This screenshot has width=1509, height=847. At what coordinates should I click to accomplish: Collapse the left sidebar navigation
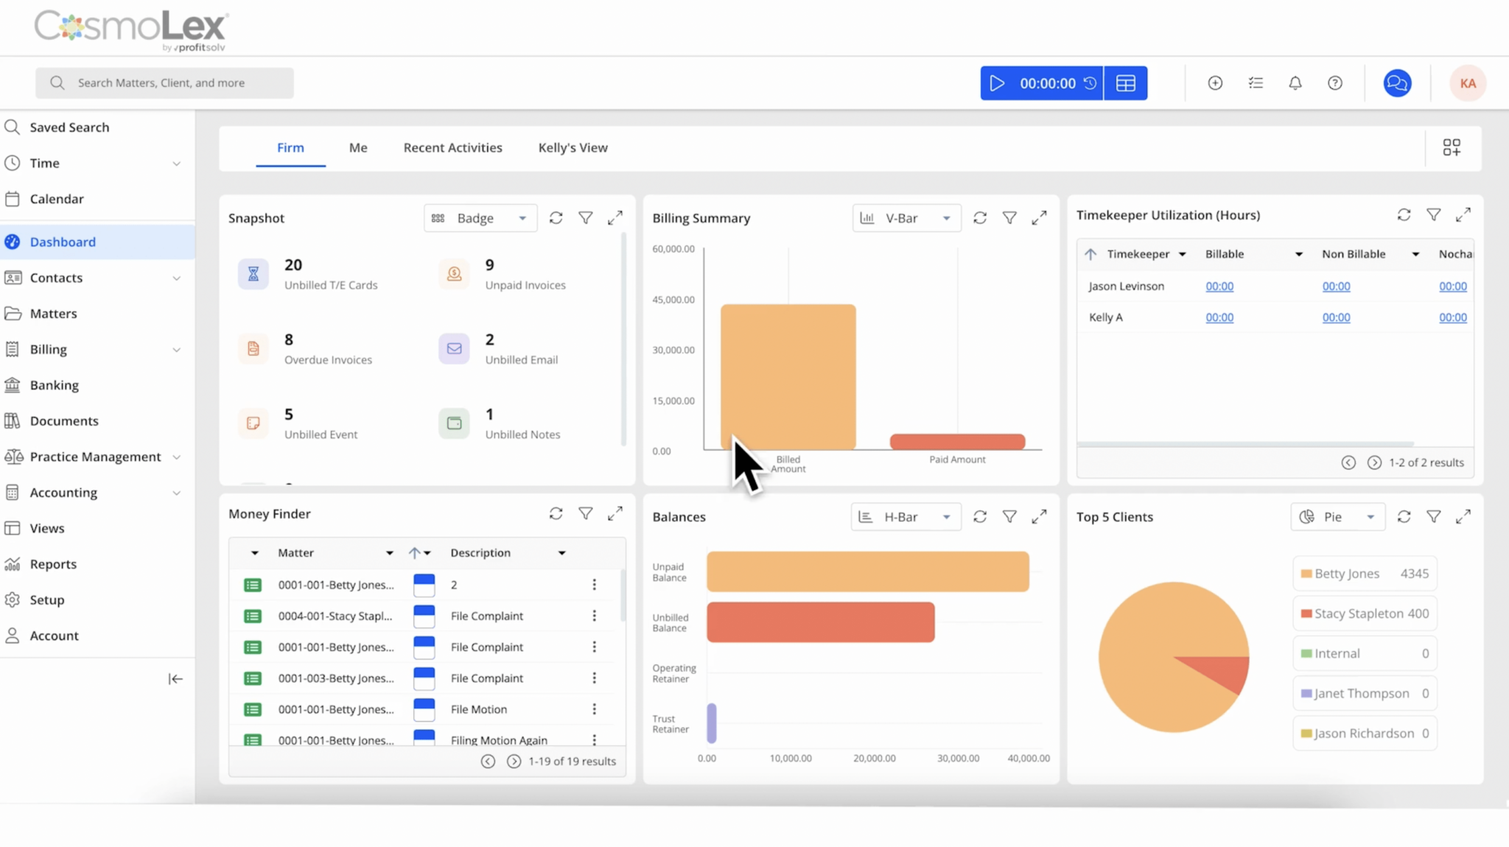click(175, 679)
